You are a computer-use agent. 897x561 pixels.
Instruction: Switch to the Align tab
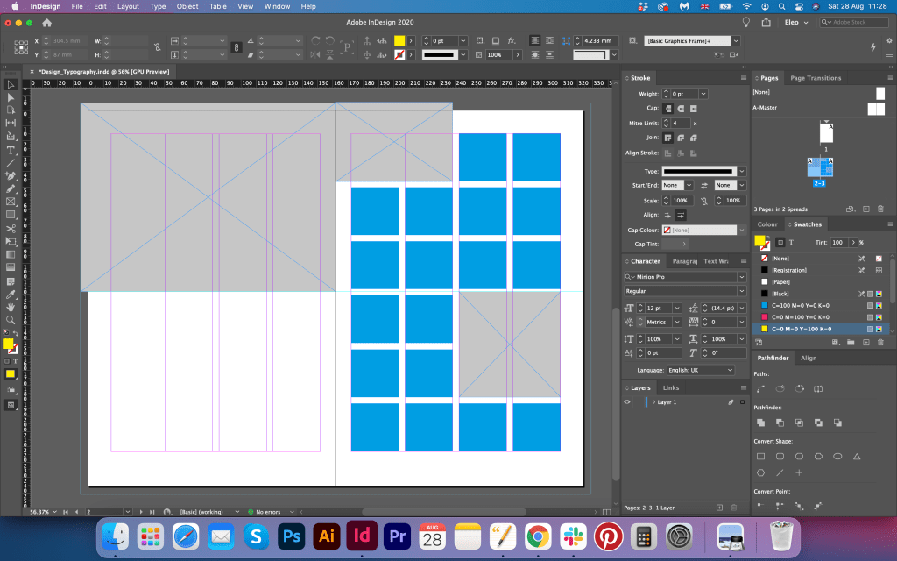tap(809, 358)
